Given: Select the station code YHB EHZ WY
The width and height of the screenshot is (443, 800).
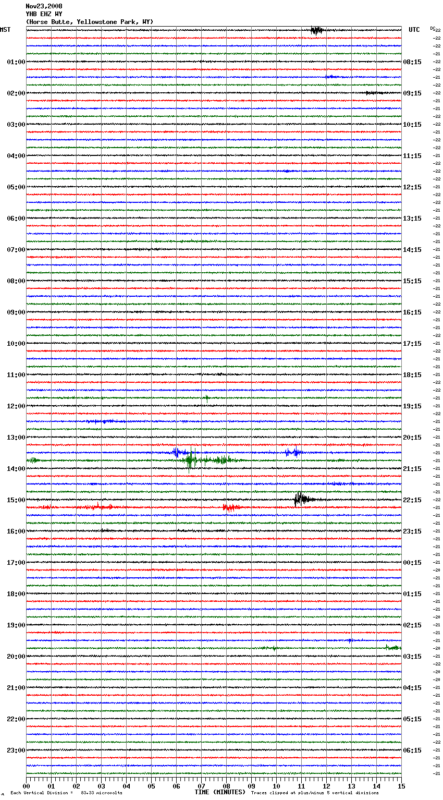Looking at the screenshot, I should click(x=44, y=14).
